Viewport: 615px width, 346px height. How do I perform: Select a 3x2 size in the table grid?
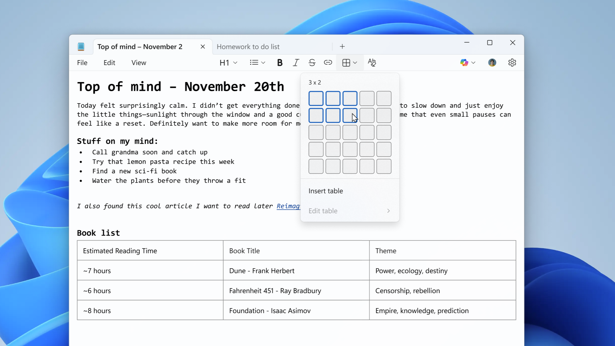(349, 115)
